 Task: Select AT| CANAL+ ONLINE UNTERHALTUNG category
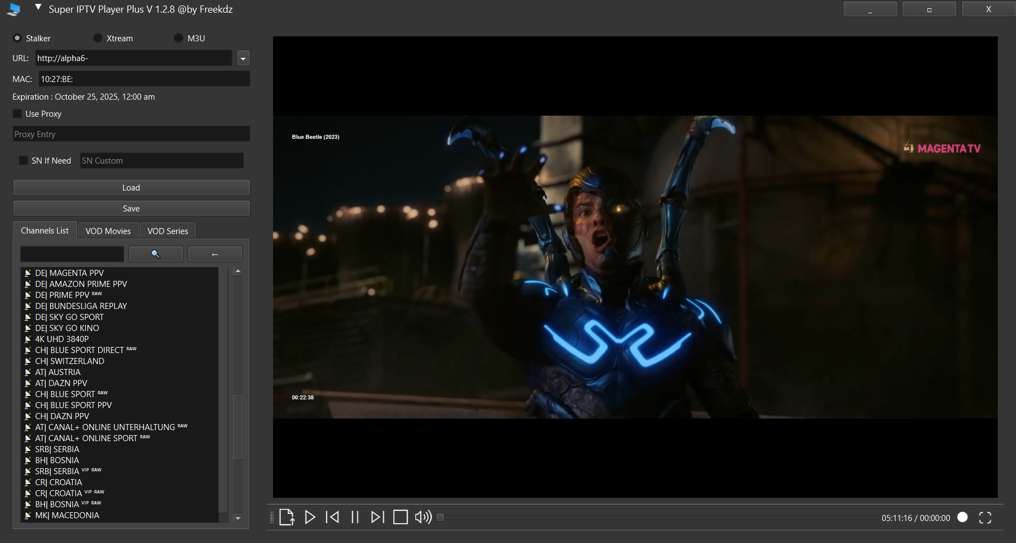tap(111, 427)
